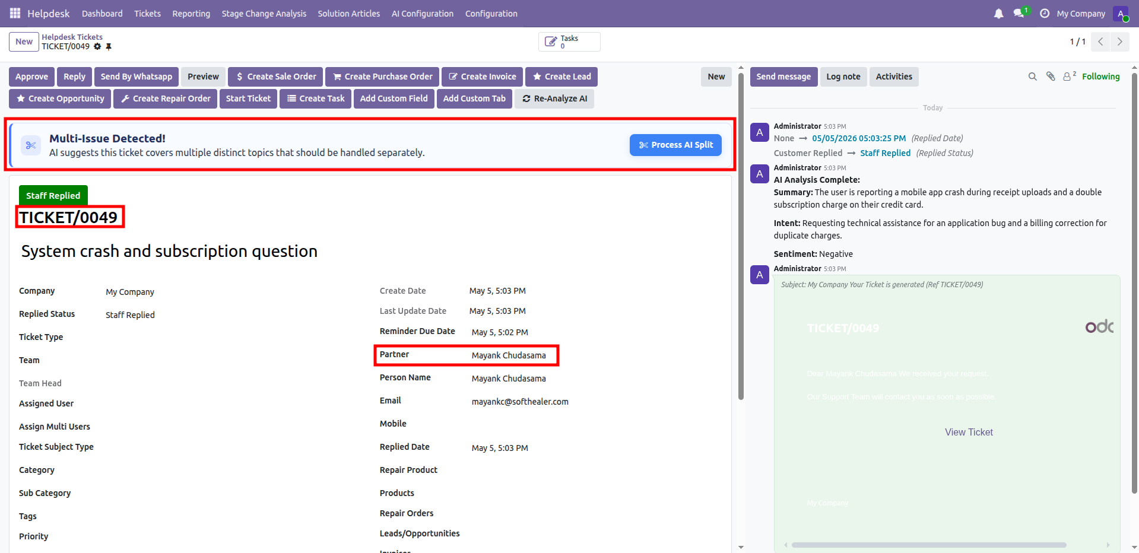Go to the next record arrow
The height and width of the screenshot is (553, 1139).
point(1119,42)
